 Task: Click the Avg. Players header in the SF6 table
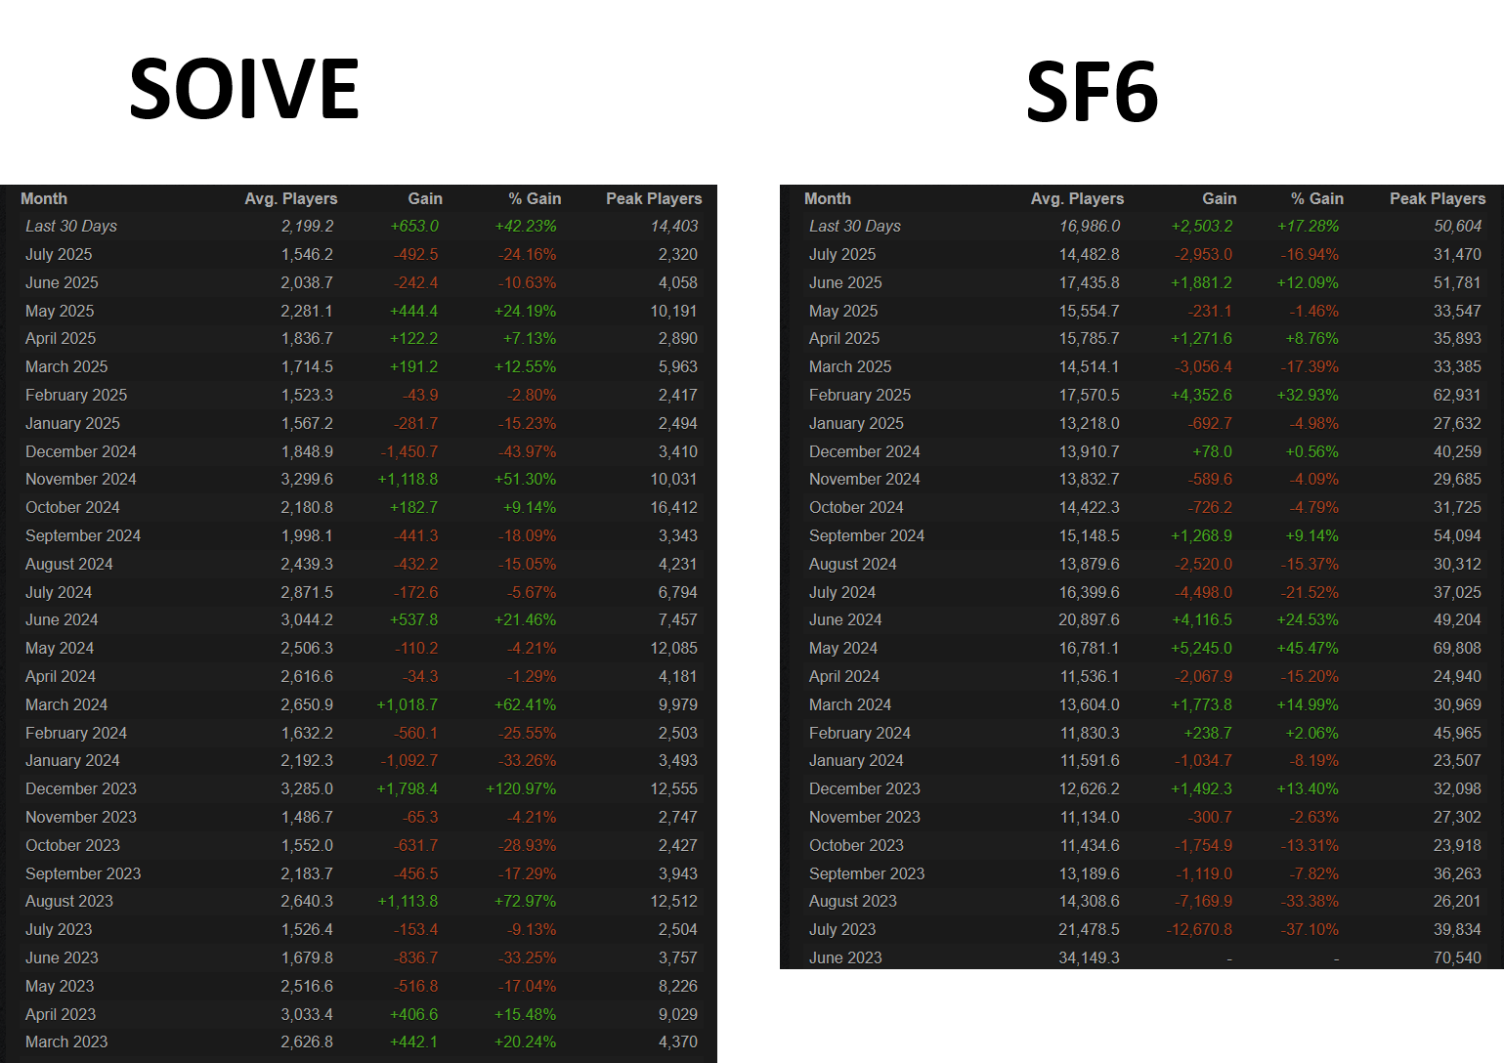1078,198
